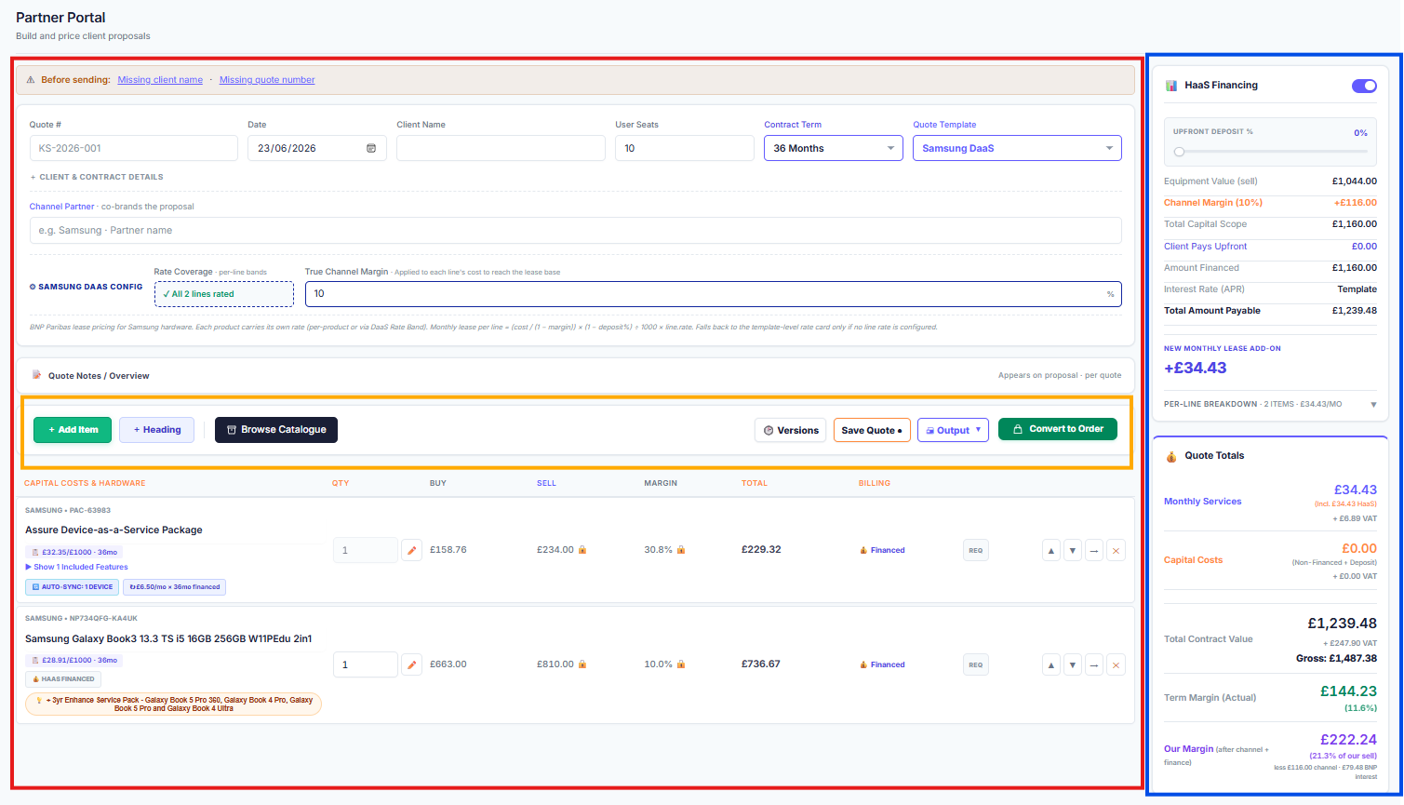Screen dimensions: 1404x805
Task: Open the Contract Term dropdown
Action: (834, 148)
